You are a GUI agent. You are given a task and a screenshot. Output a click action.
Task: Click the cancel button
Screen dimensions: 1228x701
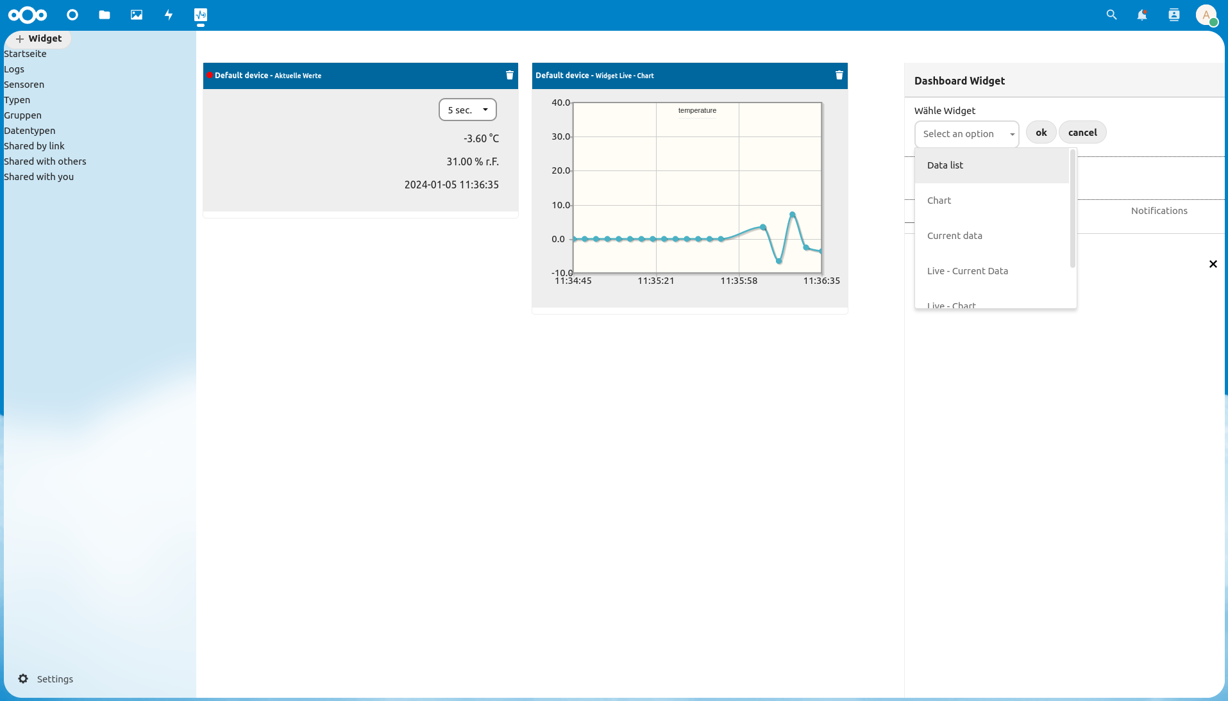[1082, 133]
